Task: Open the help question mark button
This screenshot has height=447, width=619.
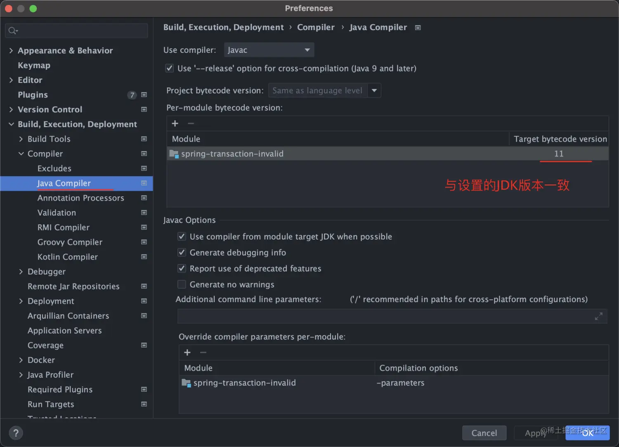Action: (x=16, y=433)
